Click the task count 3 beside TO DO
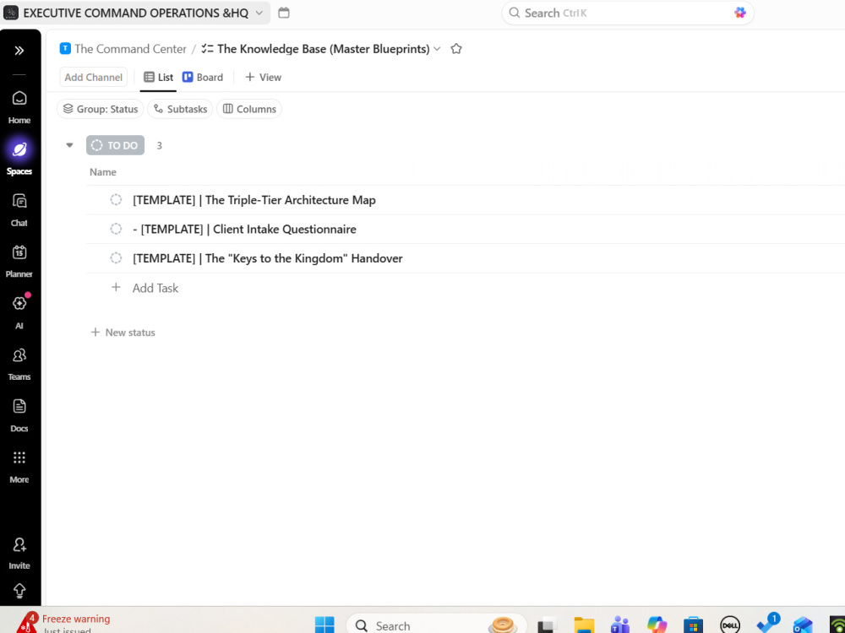The width and height of the screenshot is (845, 633). 159,145
